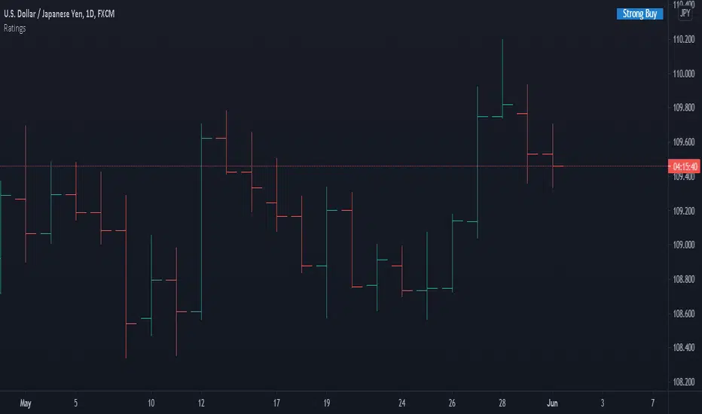Click the 109.000 price axis label
Screen dimensions: 702x414
(x=684, y=245)
